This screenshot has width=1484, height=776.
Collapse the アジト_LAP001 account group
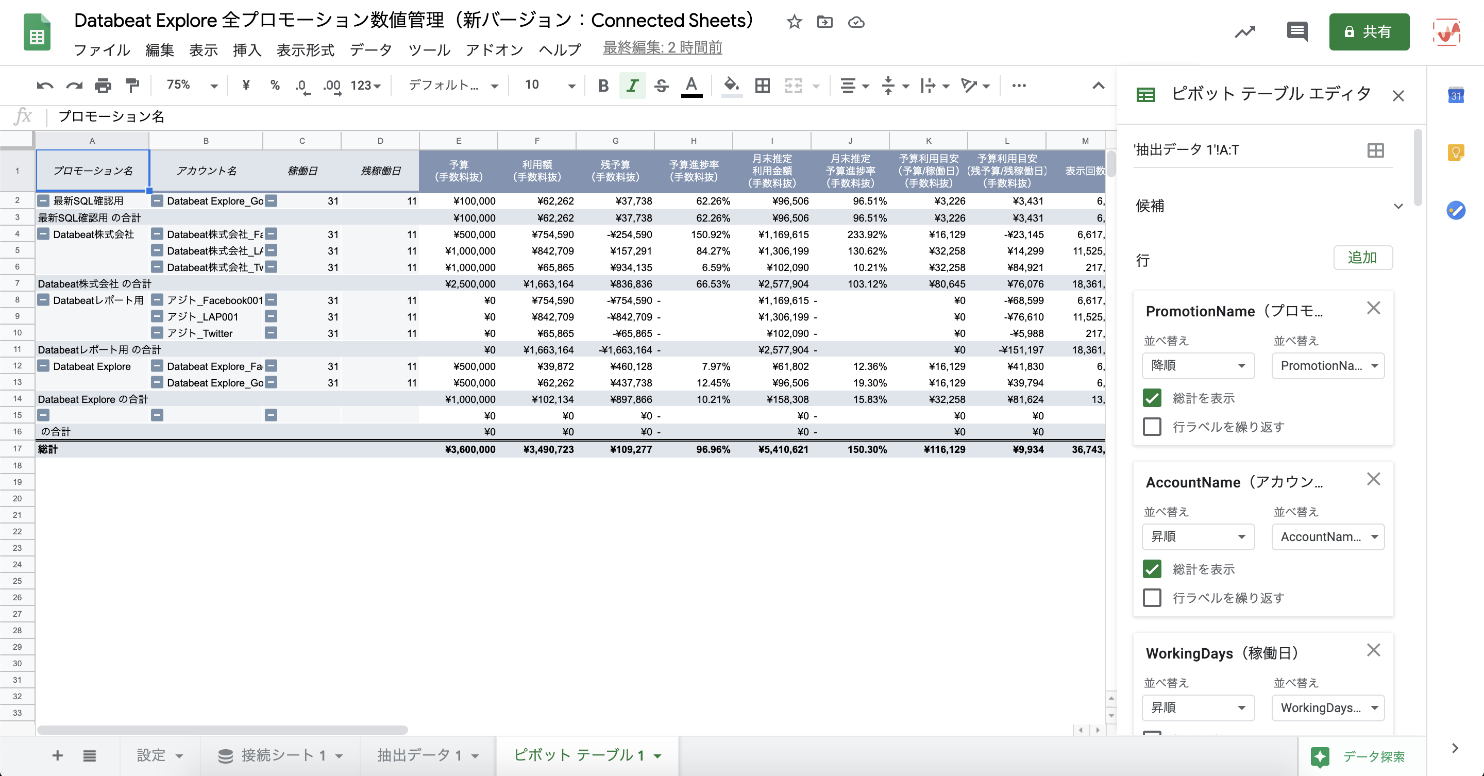pos(157,316)
